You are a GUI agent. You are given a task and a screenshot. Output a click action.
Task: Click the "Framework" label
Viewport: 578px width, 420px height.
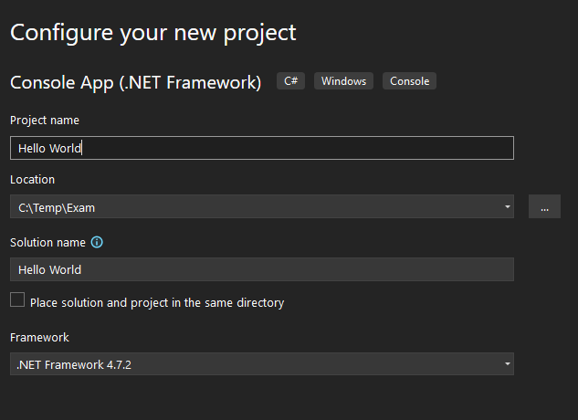pyautogui.click(x=39, y=338)
